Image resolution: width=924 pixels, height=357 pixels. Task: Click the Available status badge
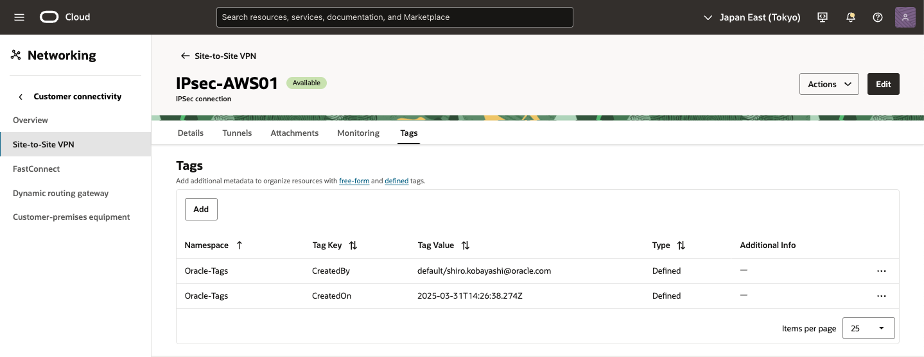point(306,83)
